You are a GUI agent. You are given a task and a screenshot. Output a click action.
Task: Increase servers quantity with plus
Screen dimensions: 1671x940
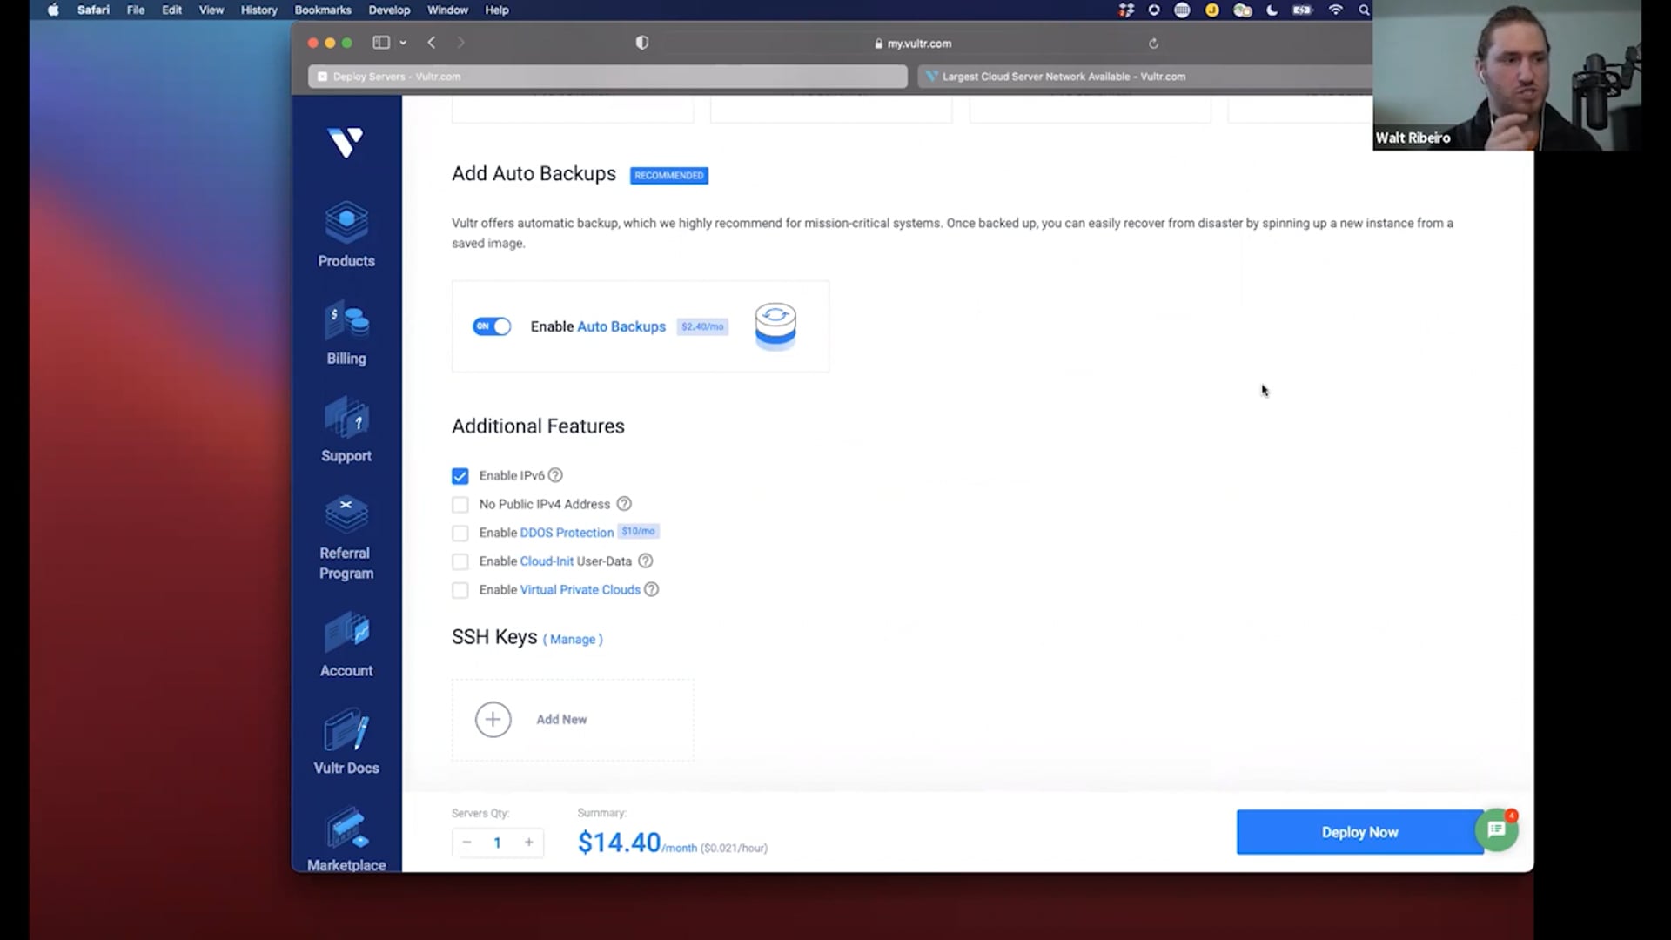pos(528,843)
